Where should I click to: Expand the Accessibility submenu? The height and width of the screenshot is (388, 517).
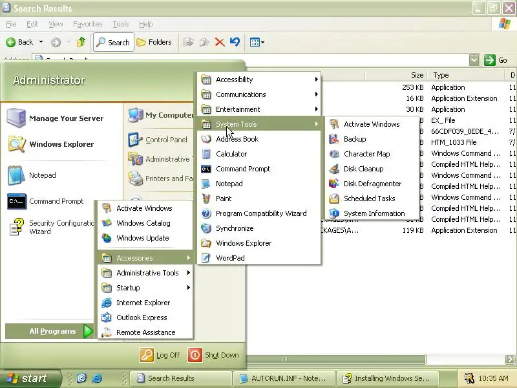(259, 80)
